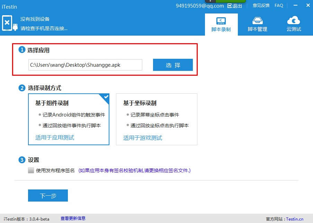Switch to the 脚本管理 script management tab
This screenshot has height=223, width=313.
(x=257, y=25)
